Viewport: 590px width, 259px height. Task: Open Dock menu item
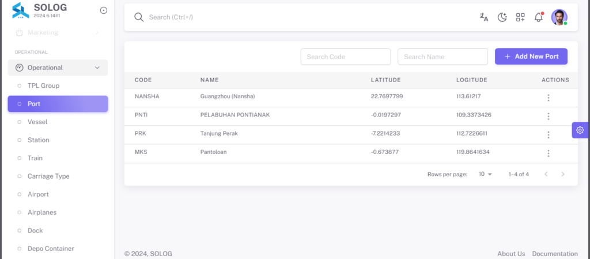pyautogui.click(x=58, y=230)
